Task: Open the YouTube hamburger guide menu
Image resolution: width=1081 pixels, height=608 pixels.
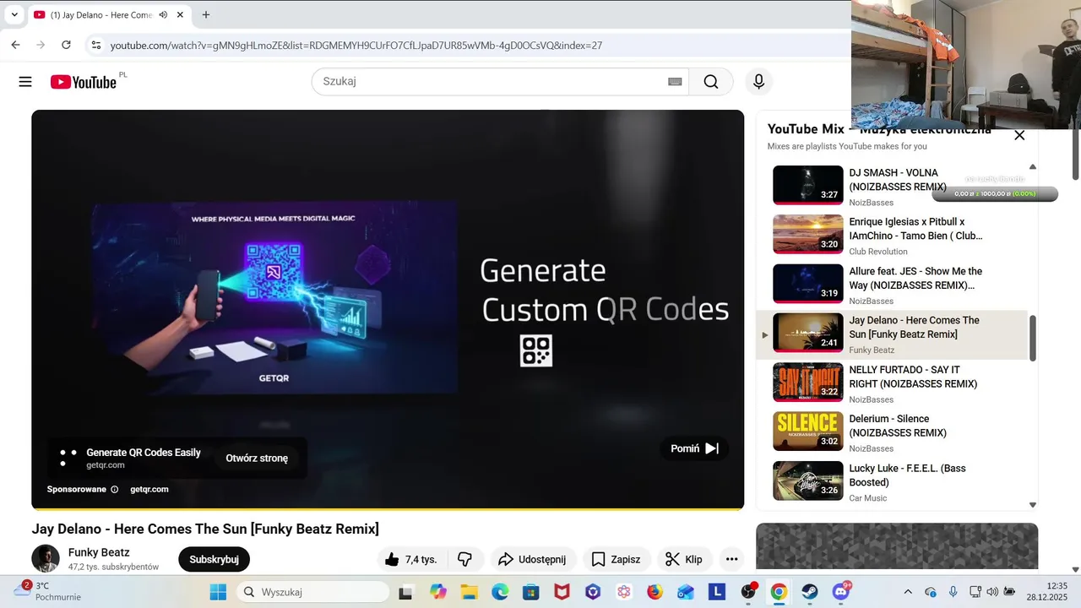Action: [x=25, y=82]
